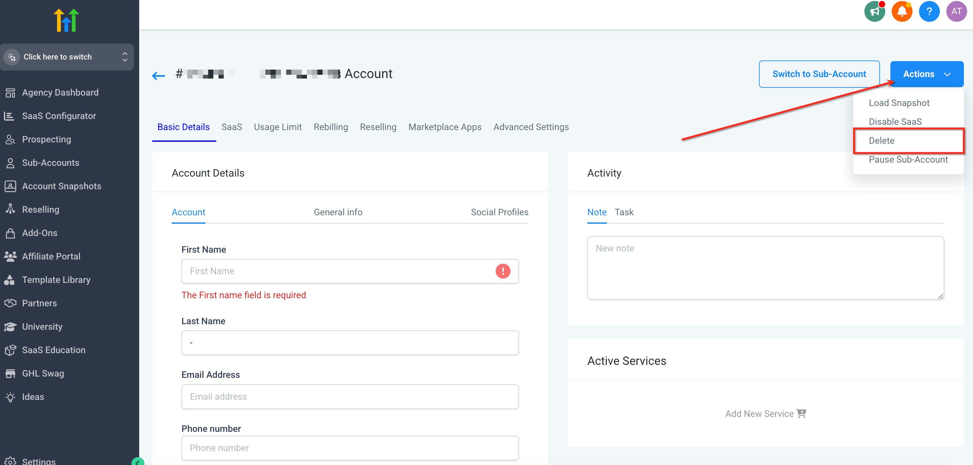Switch to the Advanced Settings tab
Viewport: 973px width, 465px height.
531,127
